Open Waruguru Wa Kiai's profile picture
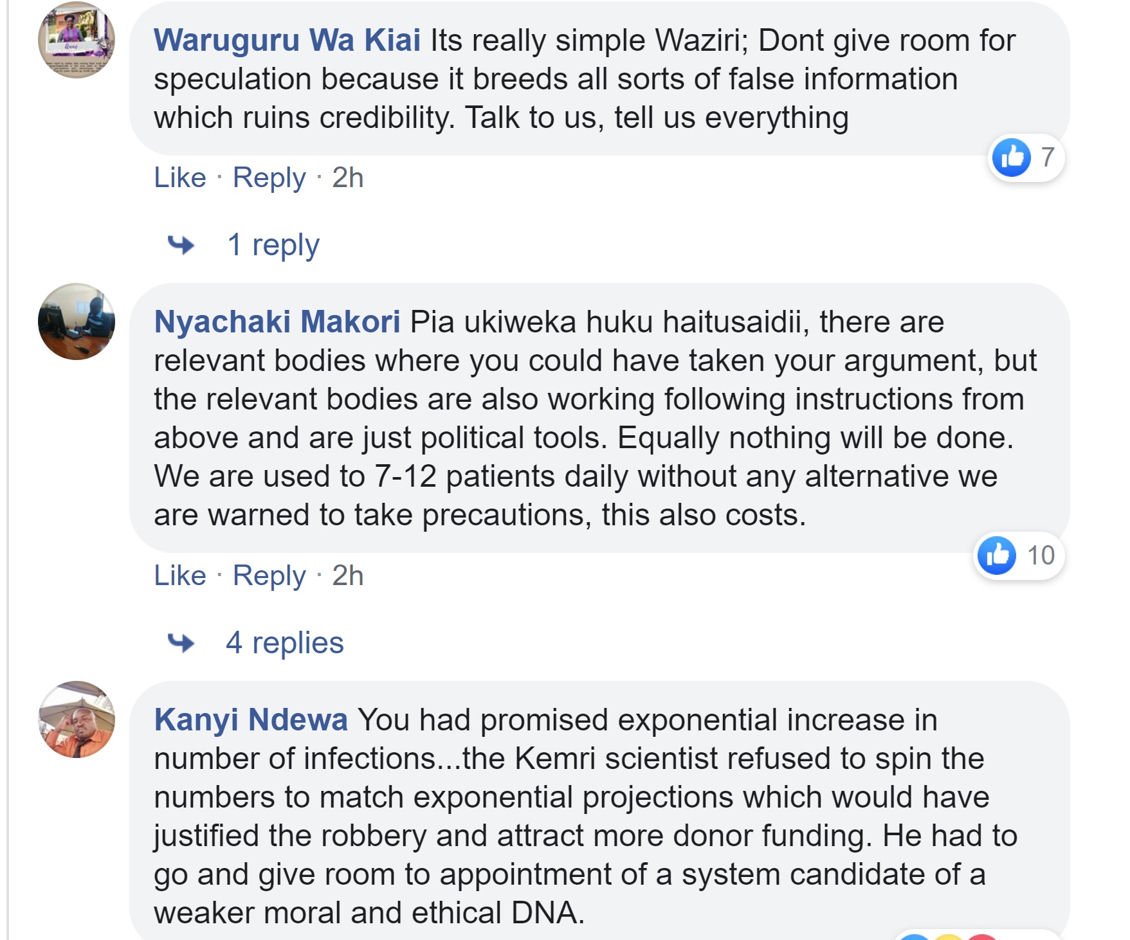This screenshot has height=940, width=1130. coord(77,40)
